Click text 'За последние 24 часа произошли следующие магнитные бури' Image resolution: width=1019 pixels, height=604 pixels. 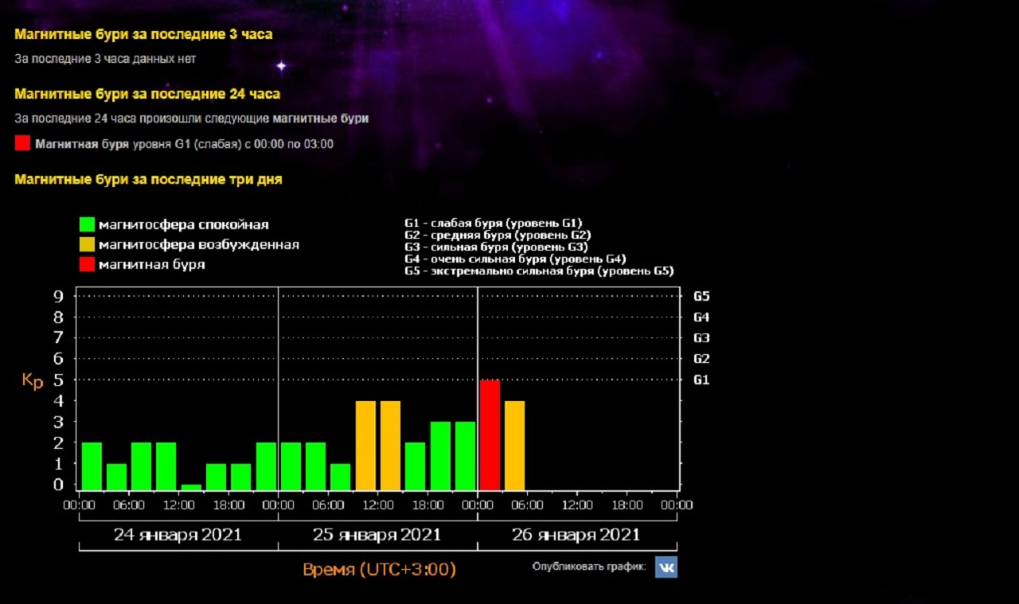(x=192, y=119)
